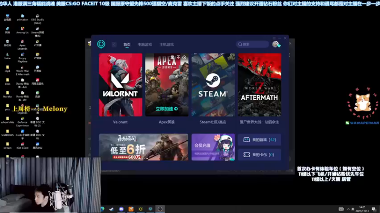Select Among Us desktop shortcut

22,30
